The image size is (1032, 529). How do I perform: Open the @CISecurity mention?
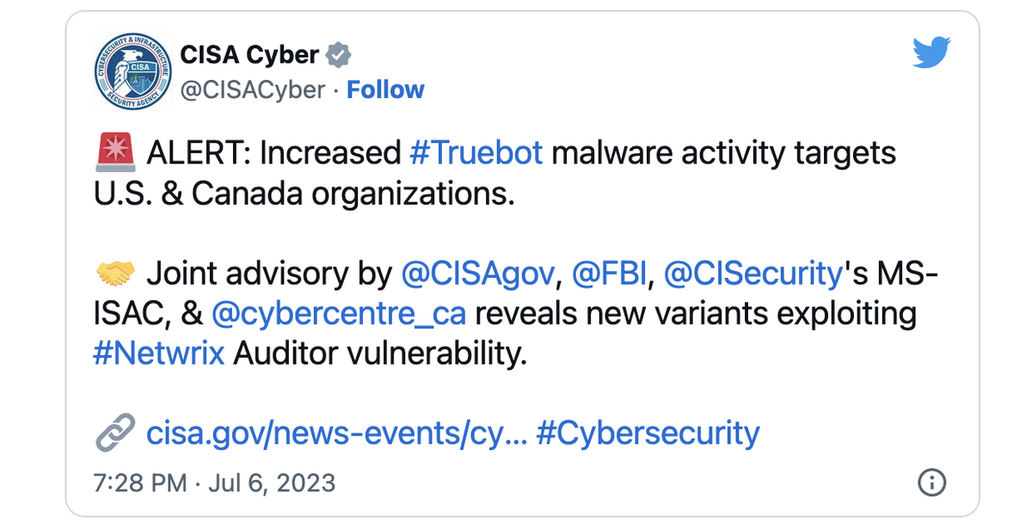click(x=748, y=272)
